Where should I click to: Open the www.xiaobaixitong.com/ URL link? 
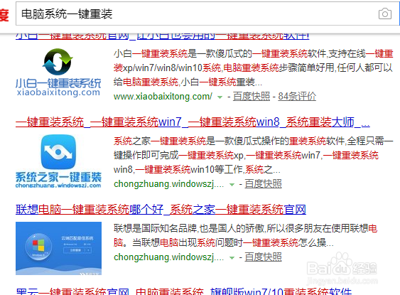[163, 97]
